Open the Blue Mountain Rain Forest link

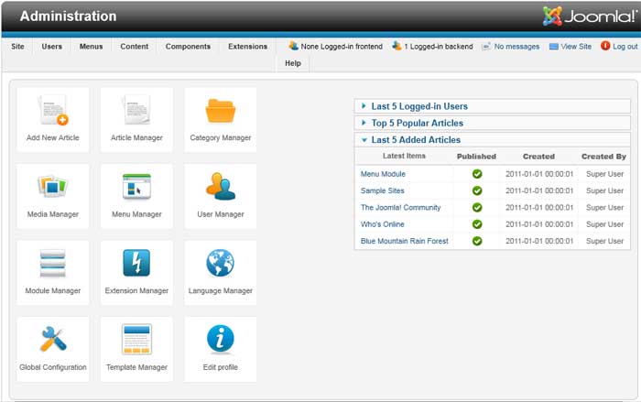pyautogui.click(x=405, y=241)
